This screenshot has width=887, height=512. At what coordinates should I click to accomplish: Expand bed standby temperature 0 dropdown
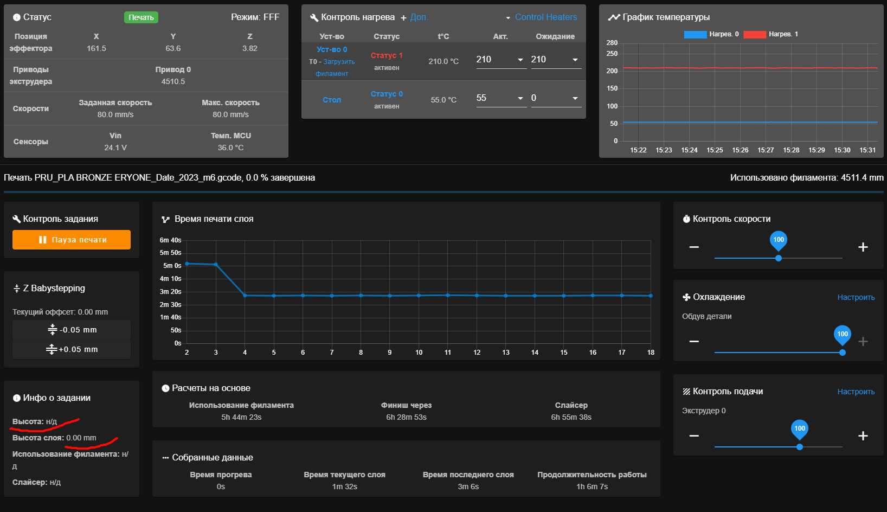click(575, 98)
